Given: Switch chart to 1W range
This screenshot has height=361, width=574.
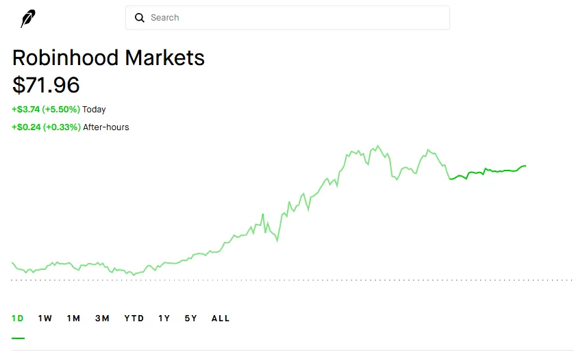Looking at the screenshot, I should [x=45, y=318].
